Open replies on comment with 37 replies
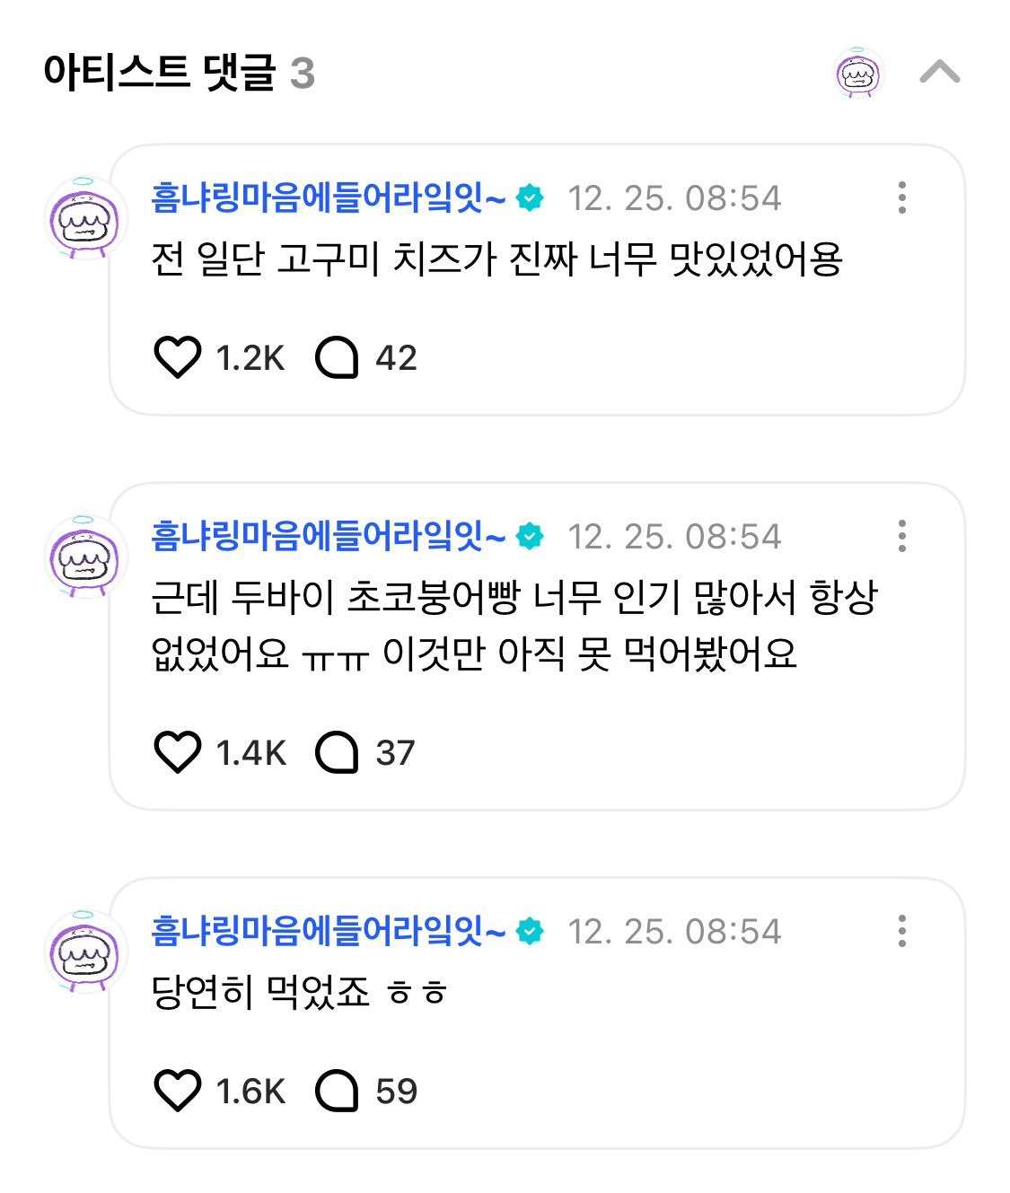Image resolution: width=1010 pixels, height=1193 pixels. (x=338, y=752)
